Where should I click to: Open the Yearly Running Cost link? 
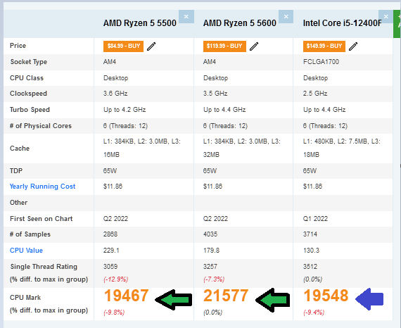[x=42, y=187]
